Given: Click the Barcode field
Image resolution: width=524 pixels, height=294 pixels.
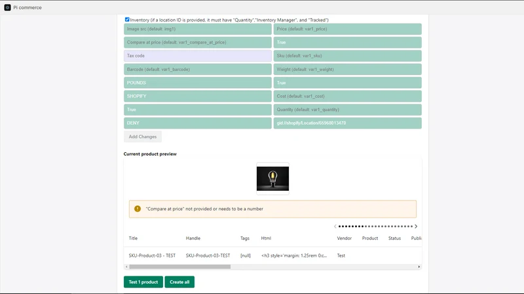Looking at the screenshot, I should tap(198, 69).
